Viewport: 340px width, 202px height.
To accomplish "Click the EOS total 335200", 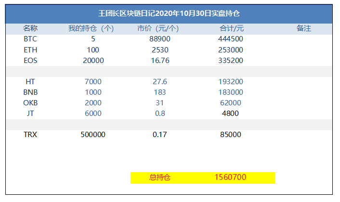I will (x=231, y=61).
